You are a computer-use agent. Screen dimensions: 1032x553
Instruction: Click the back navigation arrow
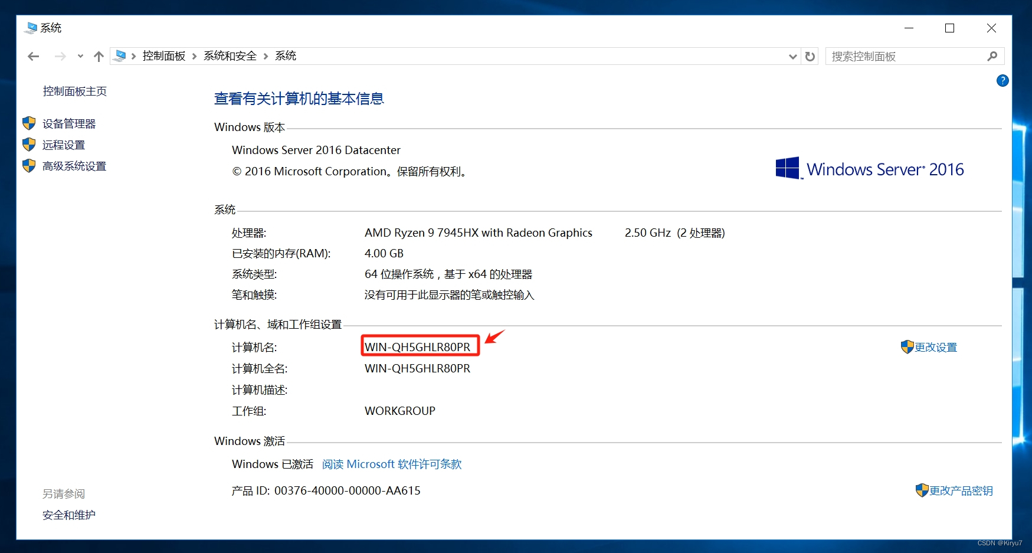[x=34, y=56]
